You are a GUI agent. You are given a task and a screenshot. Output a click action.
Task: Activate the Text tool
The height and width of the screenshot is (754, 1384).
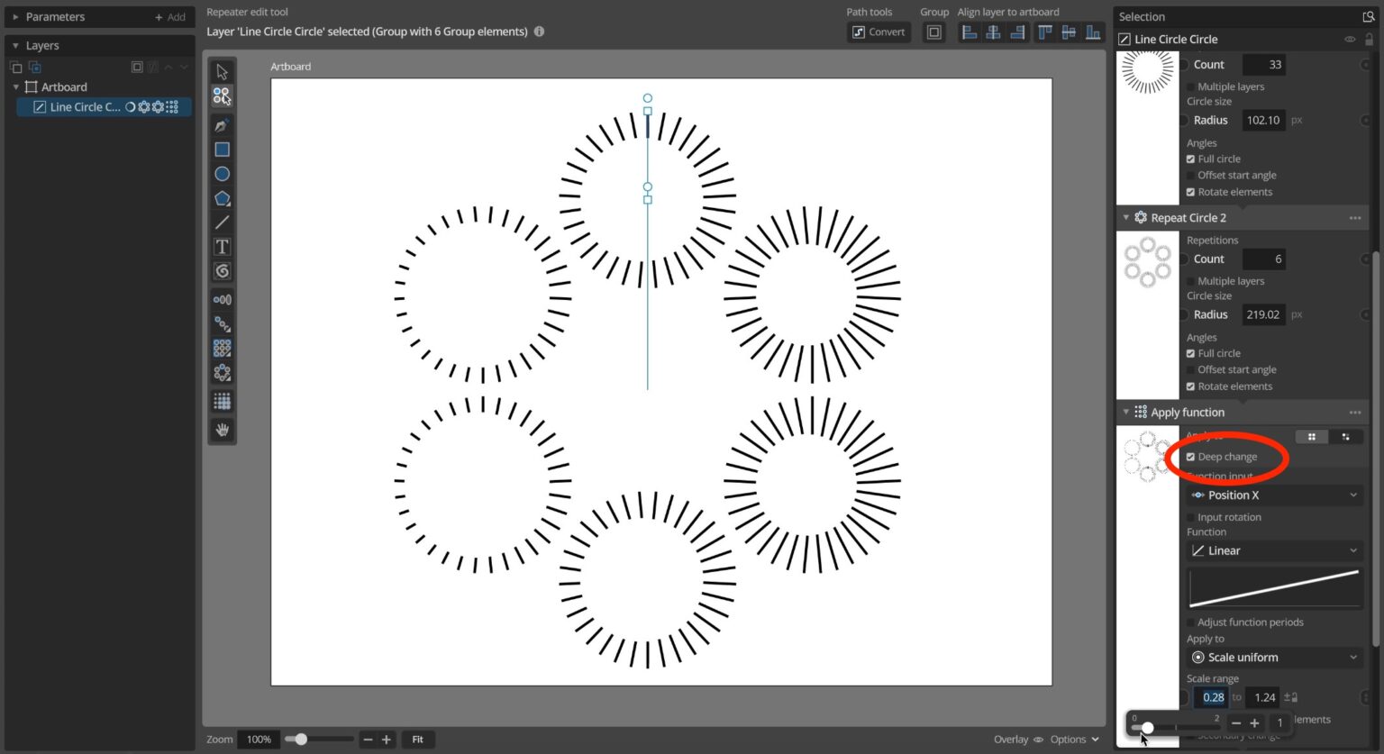coord(223,246)
